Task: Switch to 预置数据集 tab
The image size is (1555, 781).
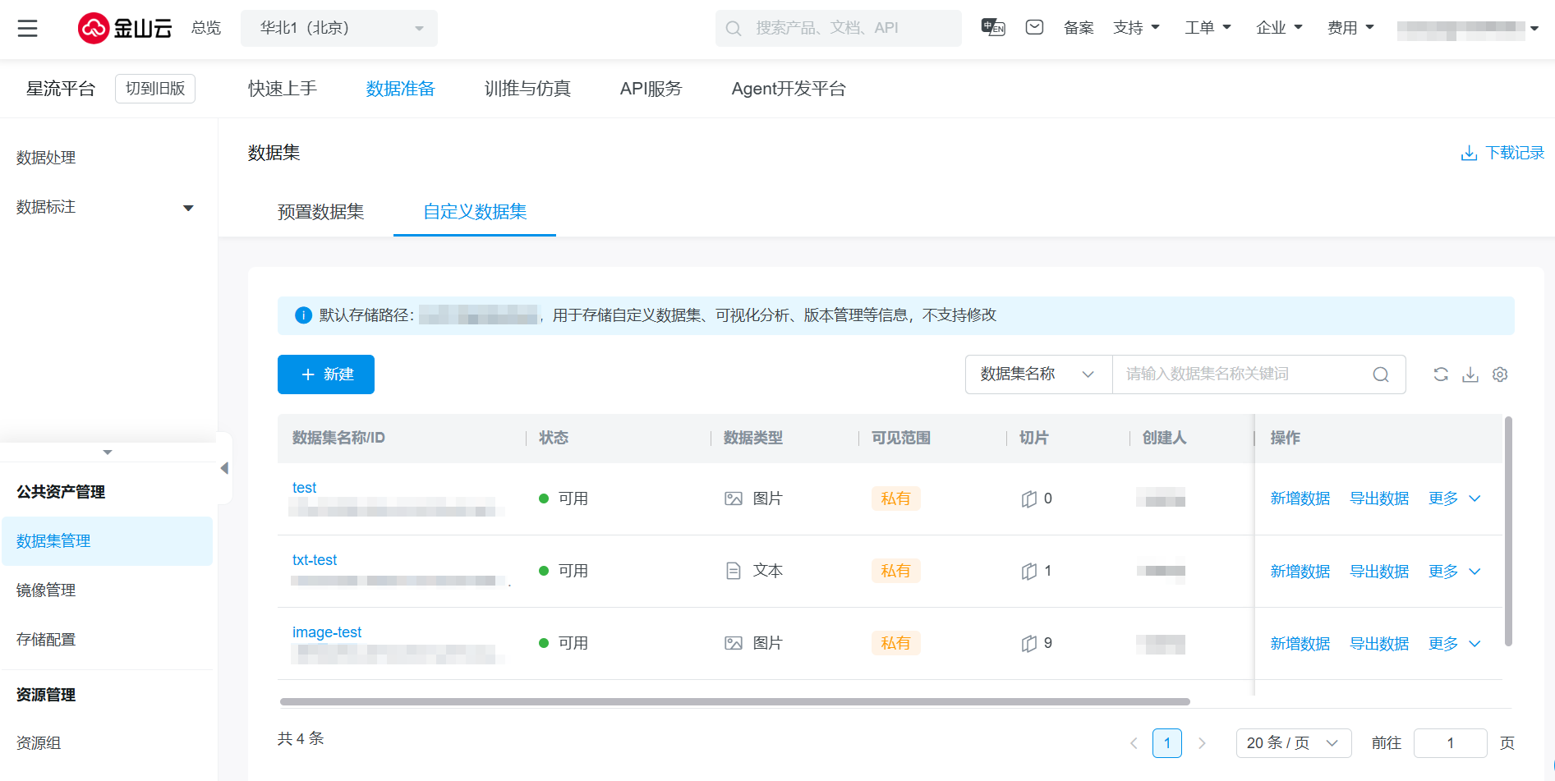Action: [320, 212]
